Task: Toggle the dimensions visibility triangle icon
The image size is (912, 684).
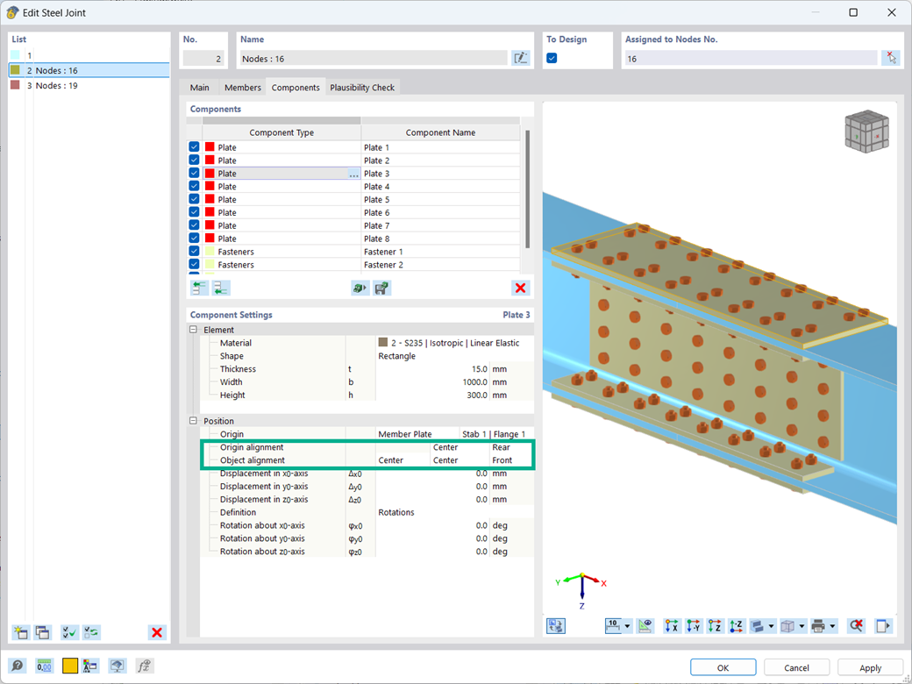Action: [645, 626]
